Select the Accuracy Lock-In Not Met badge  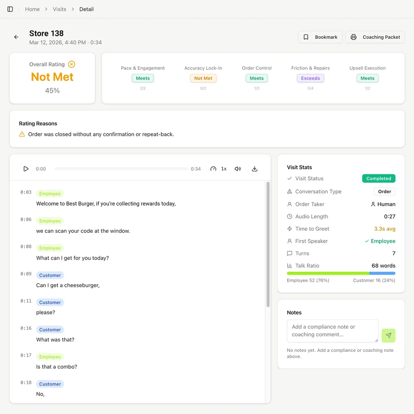[203, 78]
